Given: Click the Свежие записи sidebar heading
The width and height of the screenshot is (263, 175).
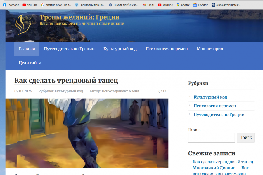Looking at the screenshot, I should click(x=212, y=153).
